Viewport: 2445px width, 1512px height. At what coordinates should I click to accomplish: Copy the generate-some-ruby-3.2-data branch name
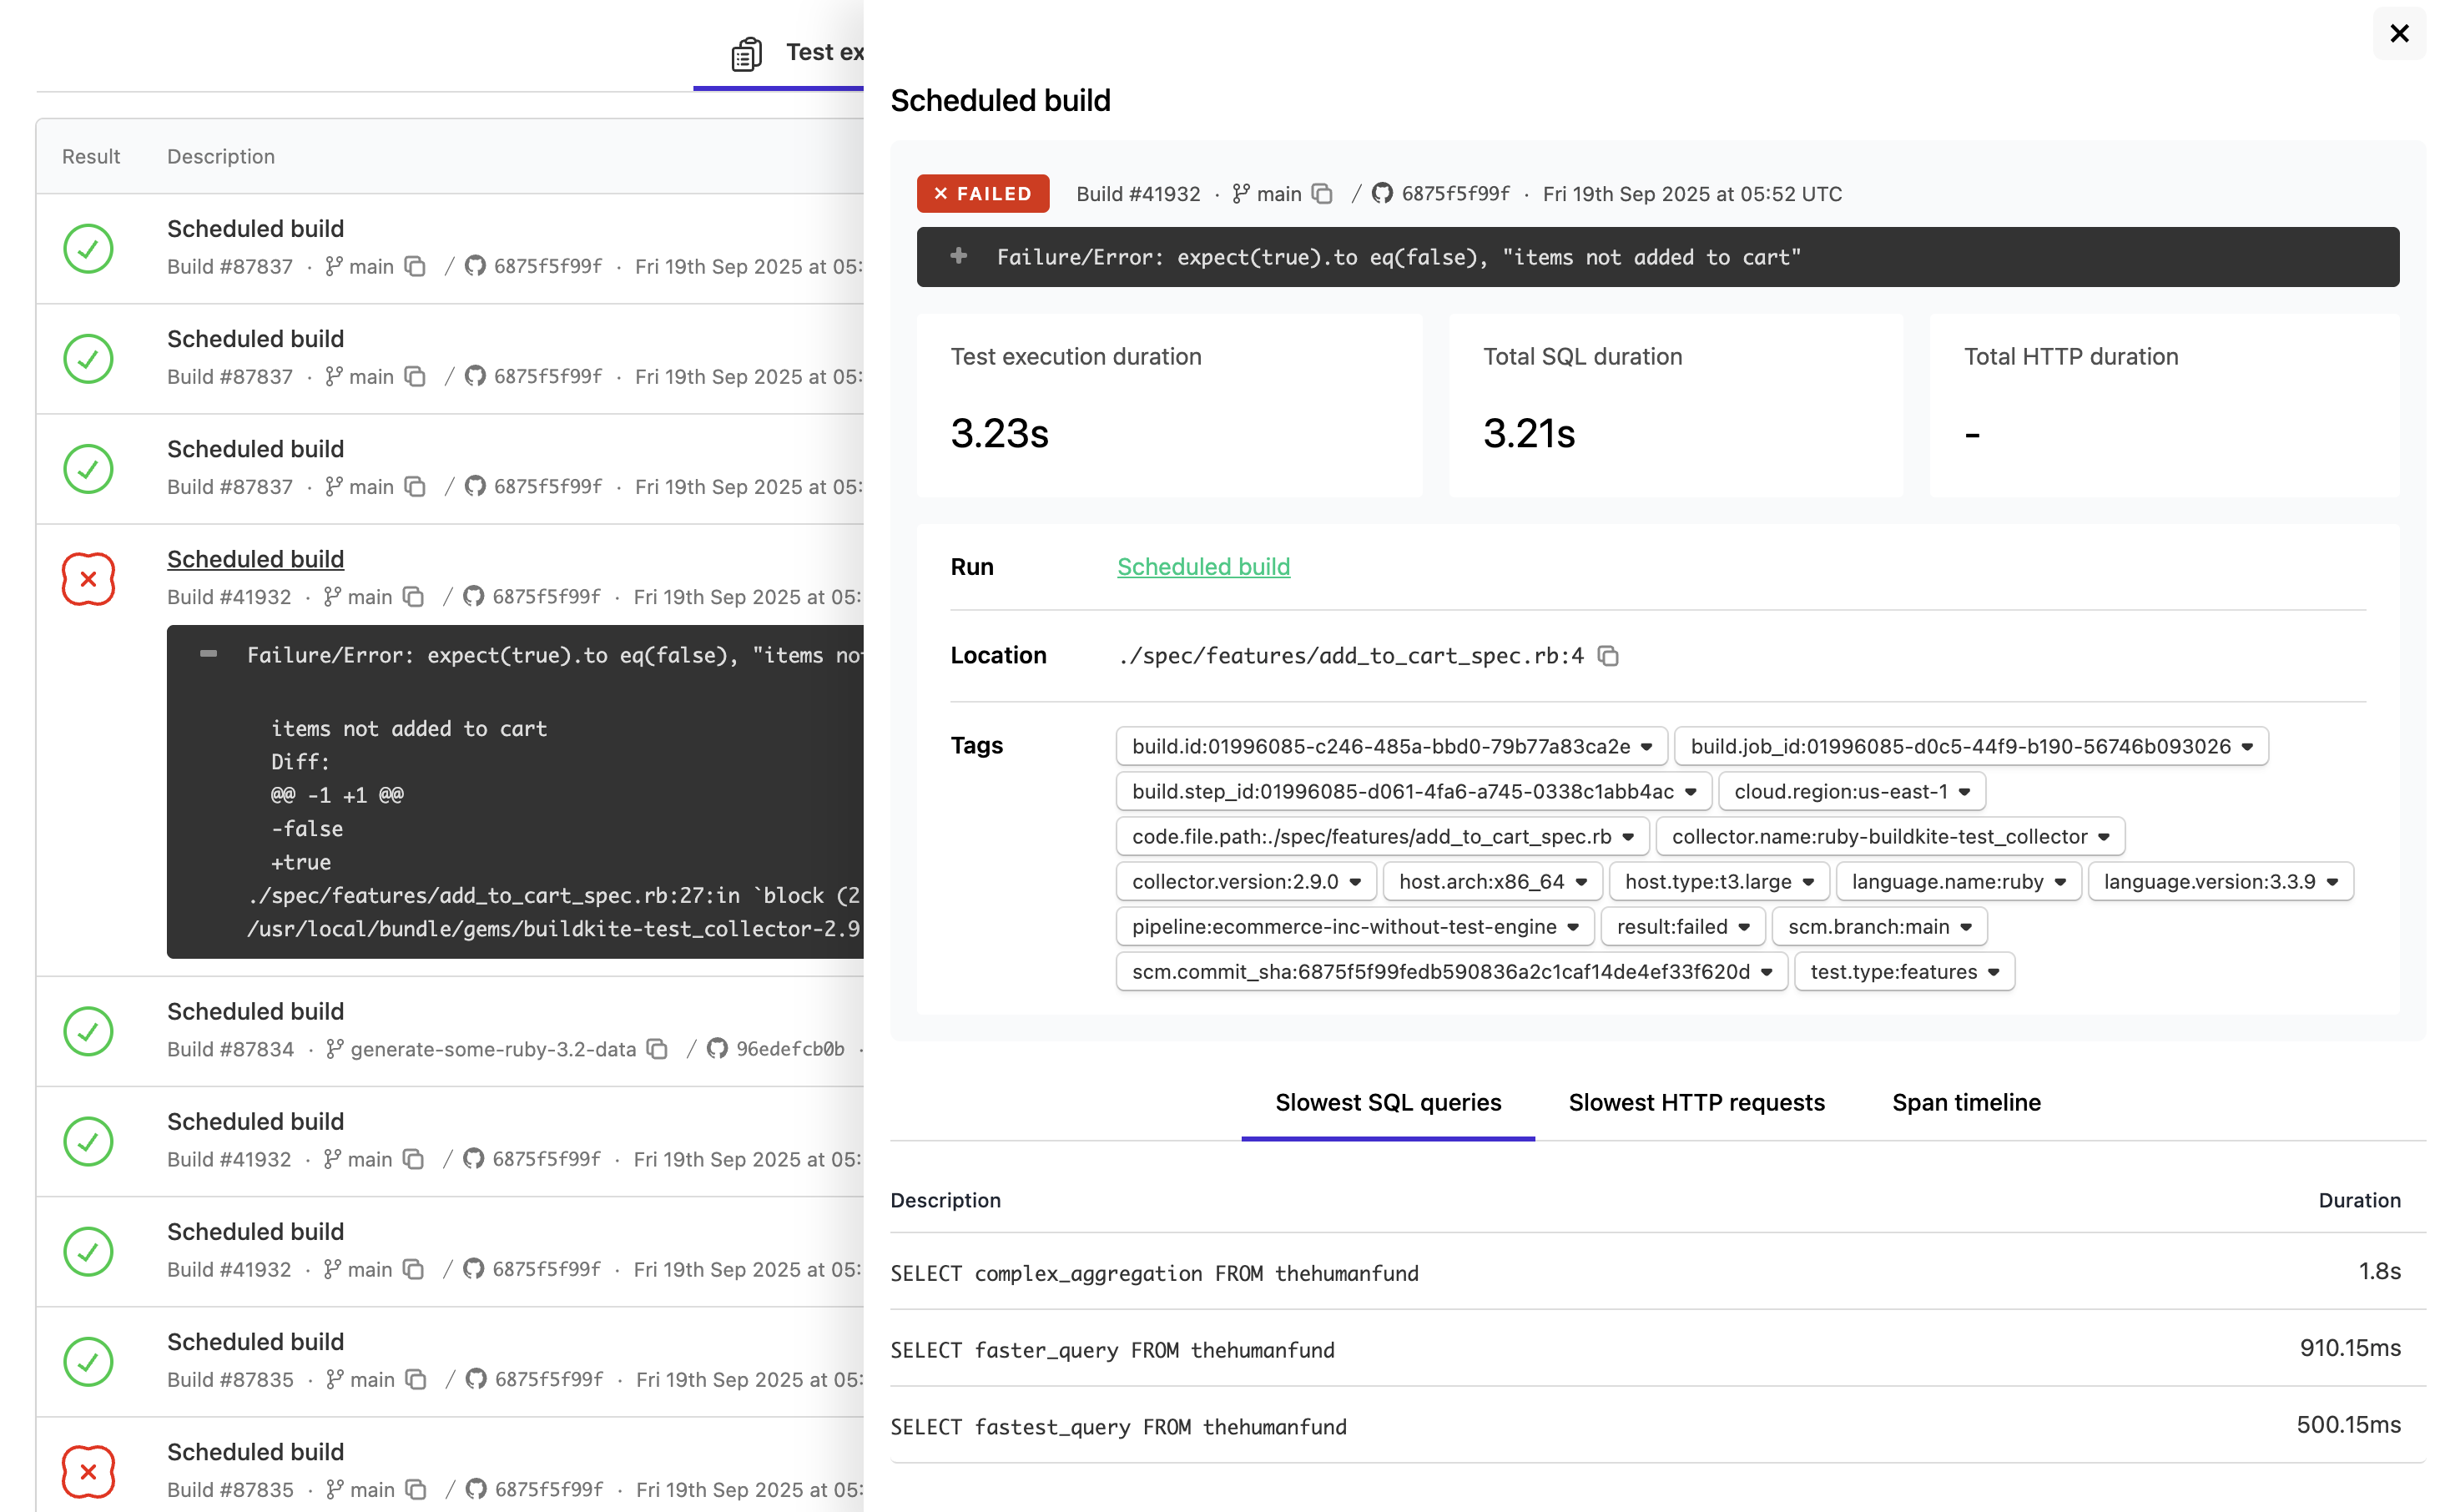click(x=657, y=1049)
